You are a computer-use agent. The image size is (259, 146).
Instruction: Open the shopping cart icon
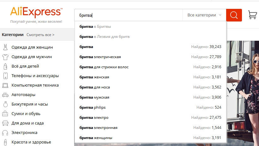(252, 15)
